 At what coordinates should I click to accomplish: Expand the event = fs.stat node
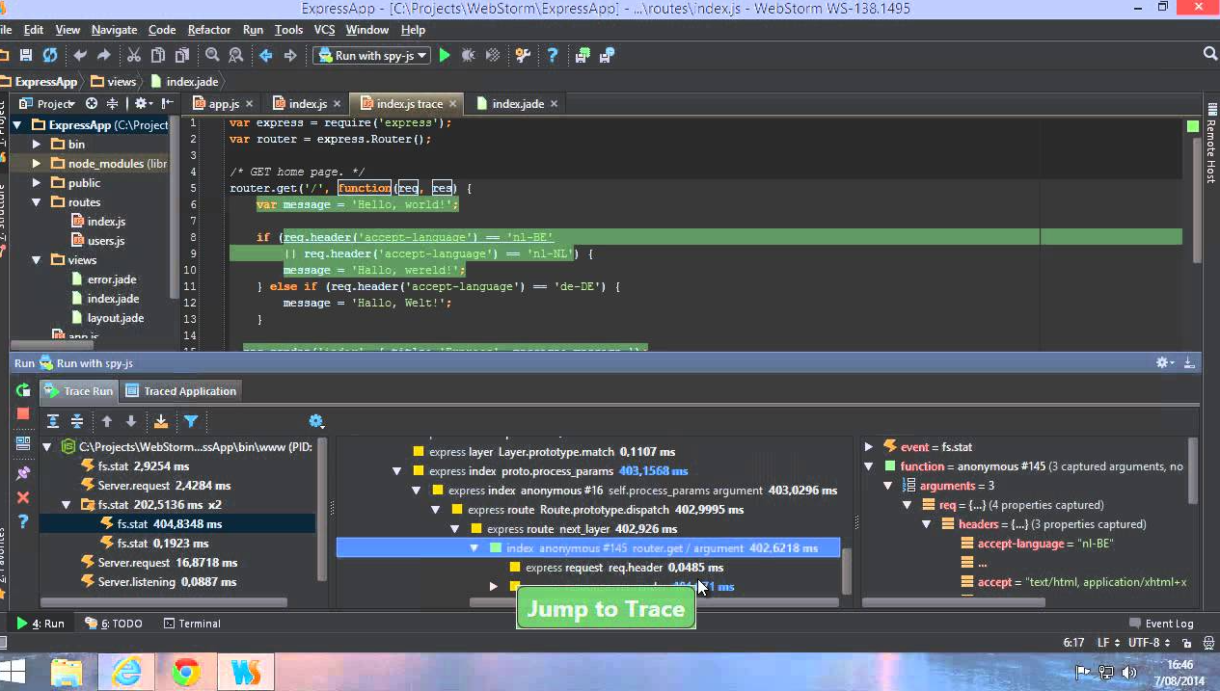(869, 447)
